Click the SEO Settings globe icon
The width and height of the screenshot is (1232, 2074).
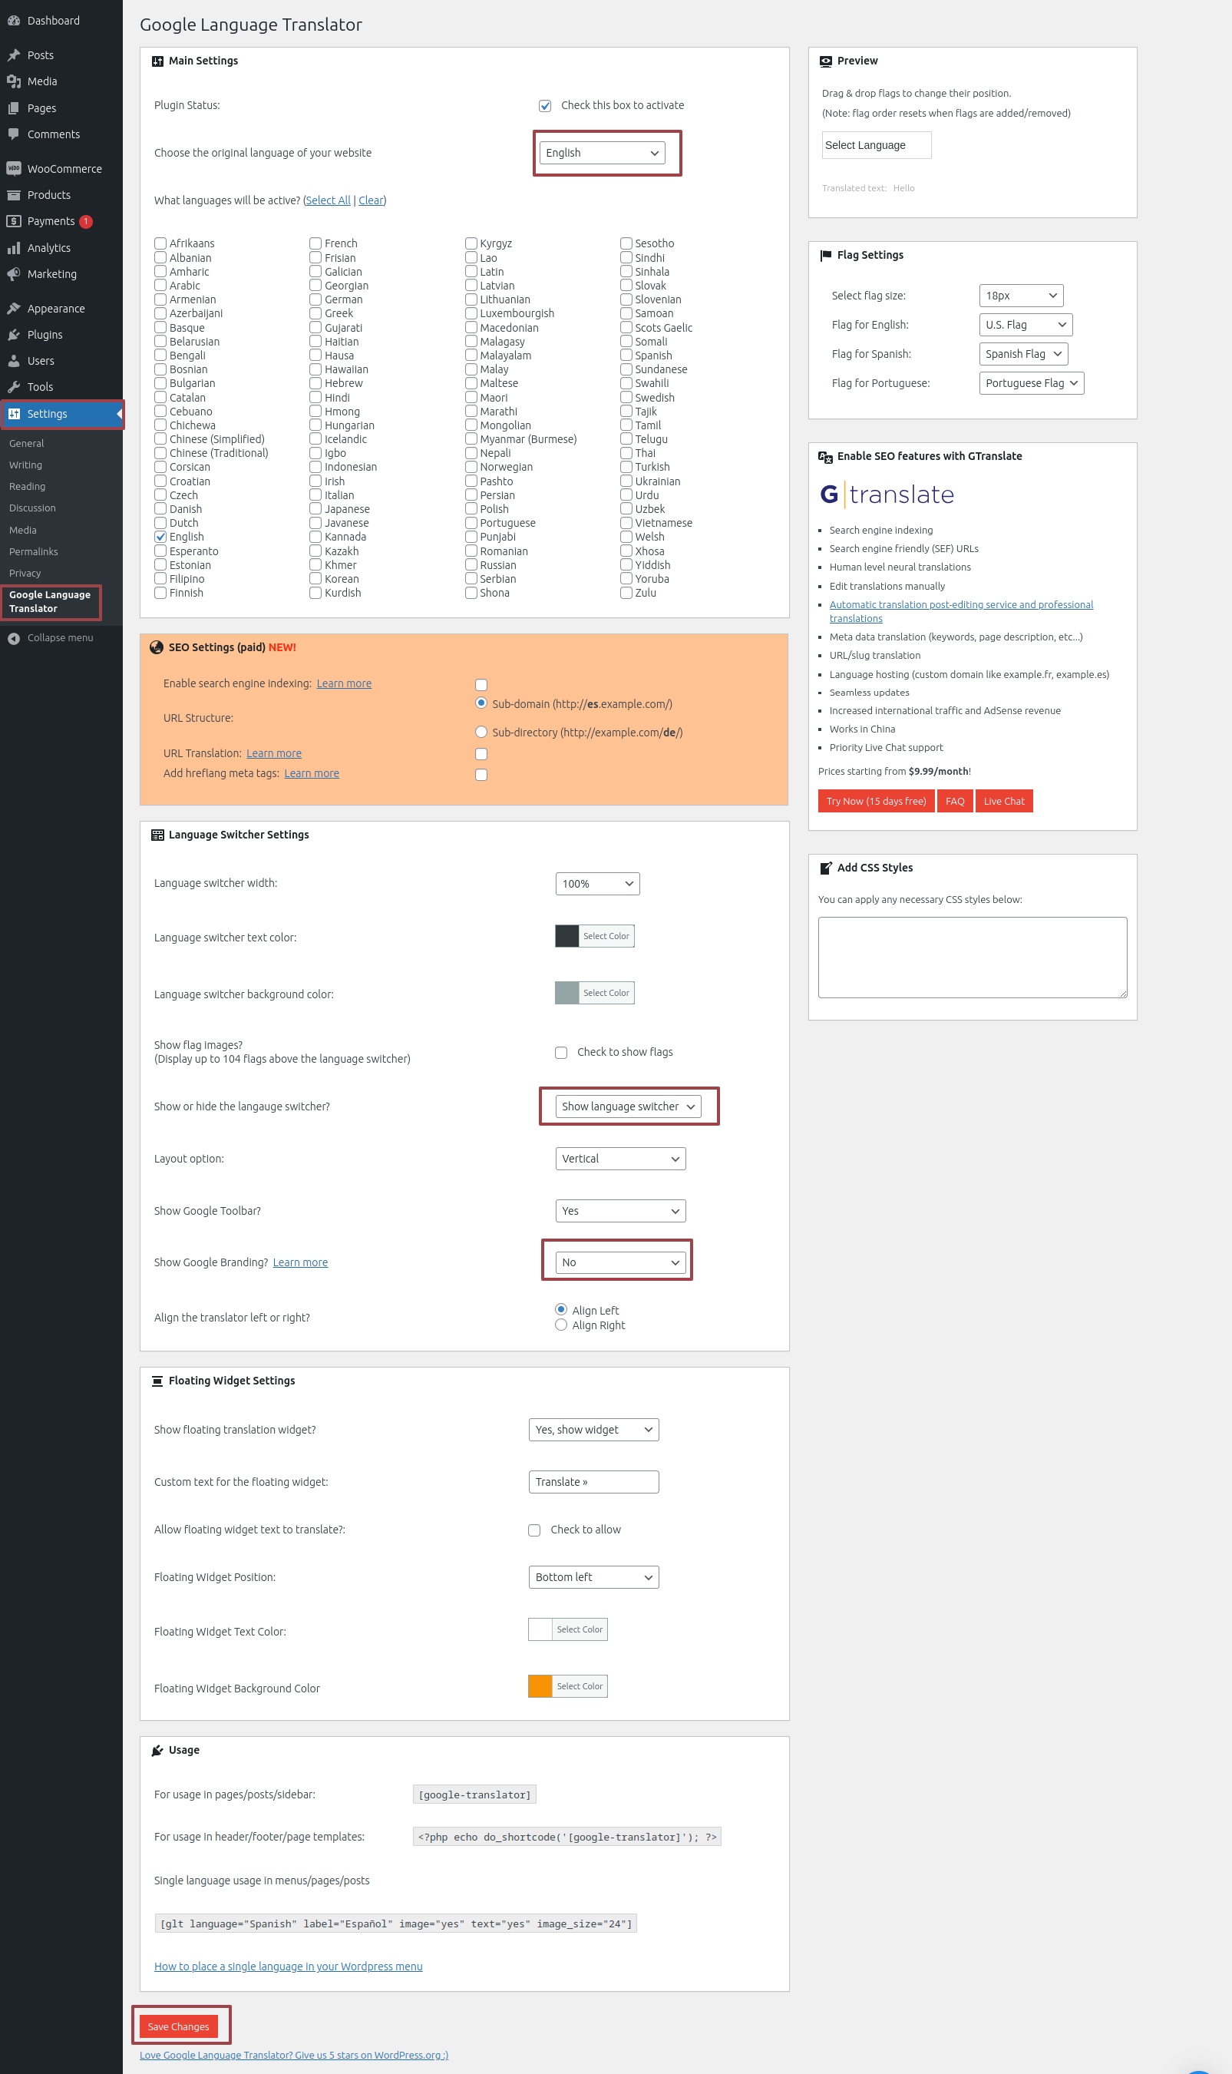pos(156,647)
